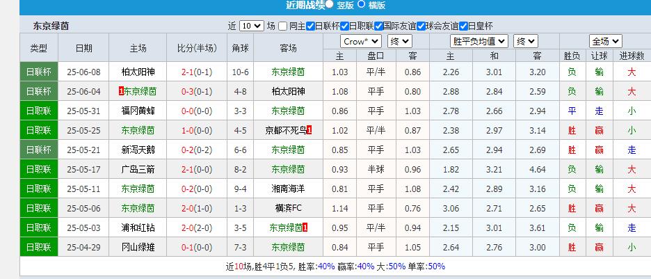Viewport: 651px width, 279px height.
Task: Open the 全场 dropdown
Action: [605, 41]
